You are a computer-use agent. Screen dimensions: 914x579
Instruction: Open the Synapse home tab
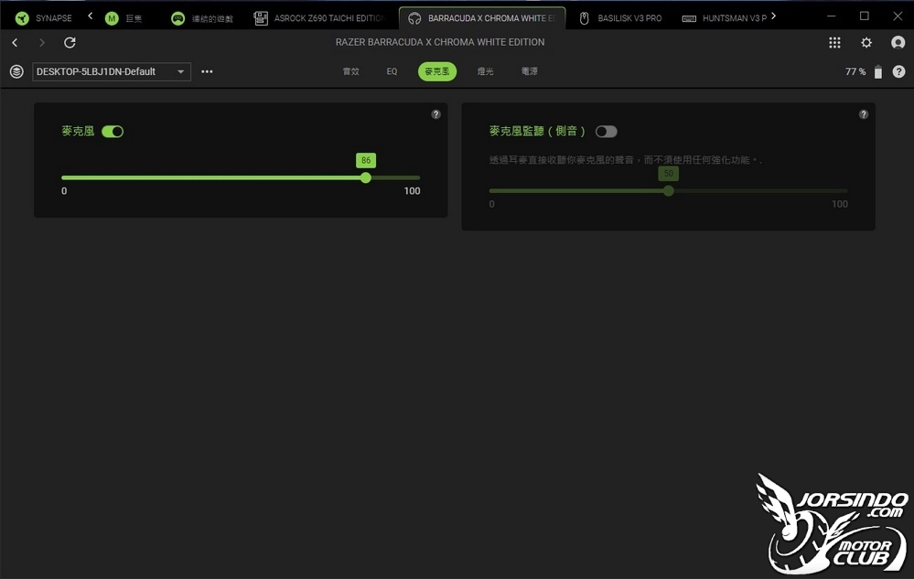[43, 18]
